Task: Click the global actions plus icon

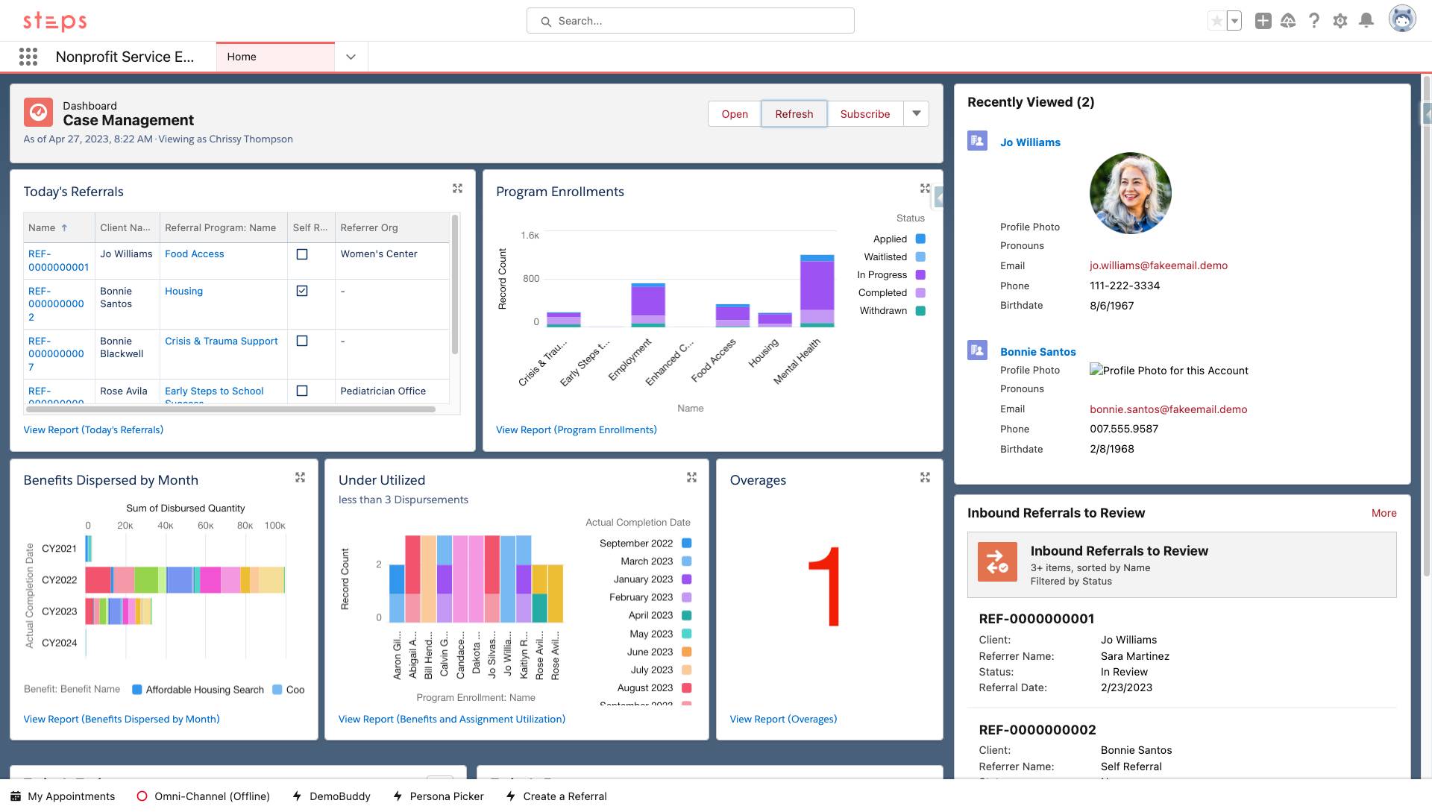Action: [x=1263, y=21]
